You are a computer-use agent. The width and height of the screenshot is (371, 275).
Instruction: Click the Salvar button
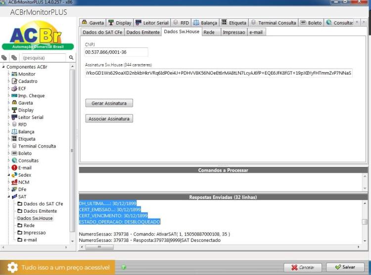click(345, 267)
